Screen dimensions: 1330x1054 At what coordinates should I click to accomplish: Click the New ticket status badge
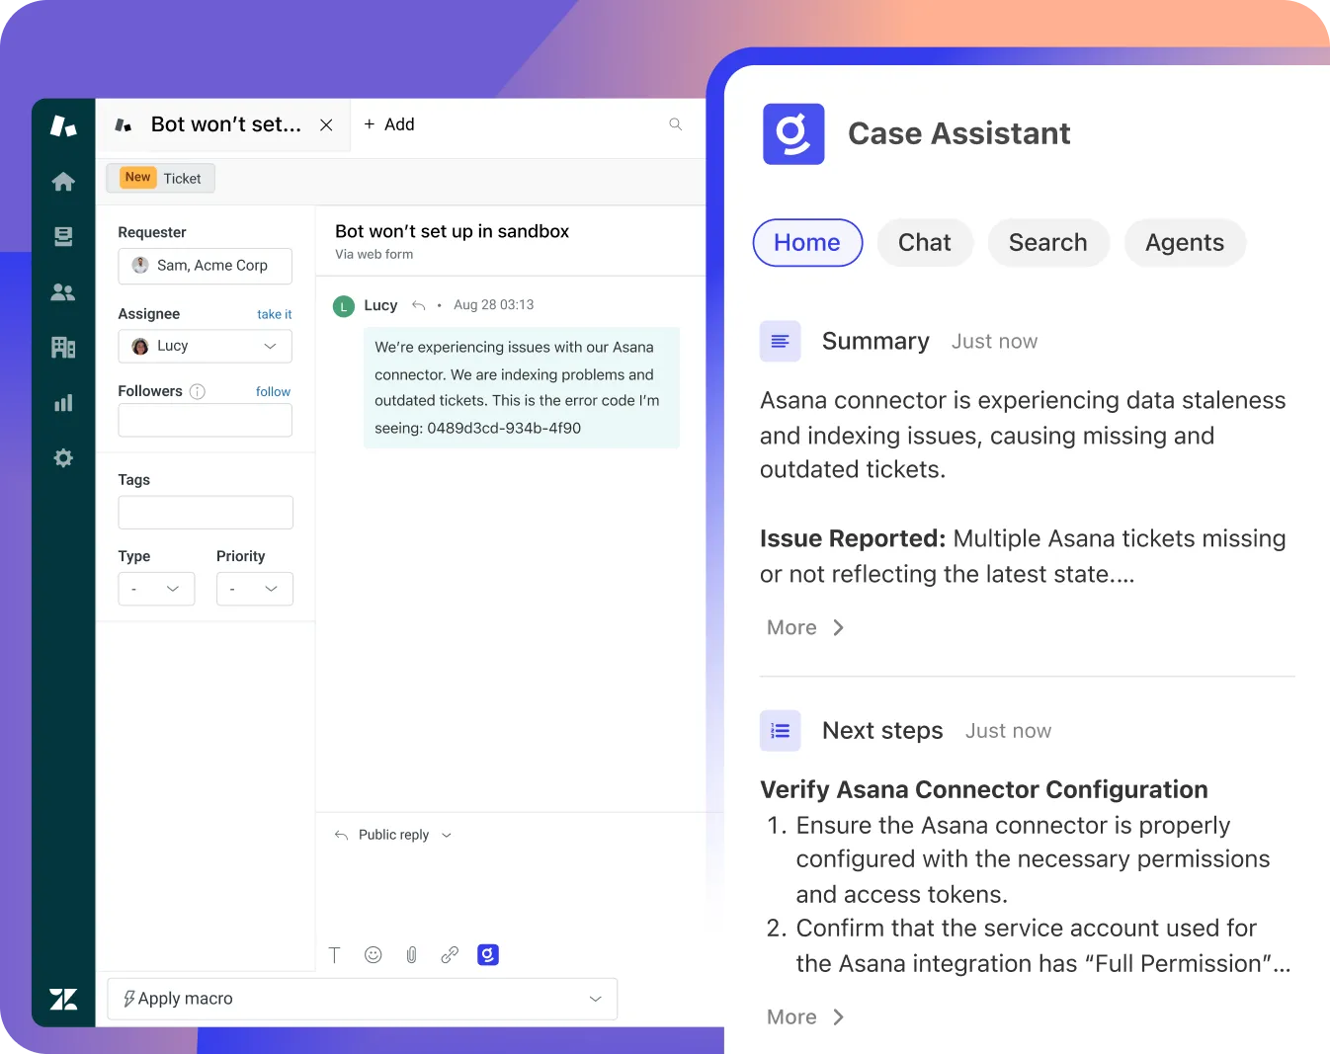point(138,178)
